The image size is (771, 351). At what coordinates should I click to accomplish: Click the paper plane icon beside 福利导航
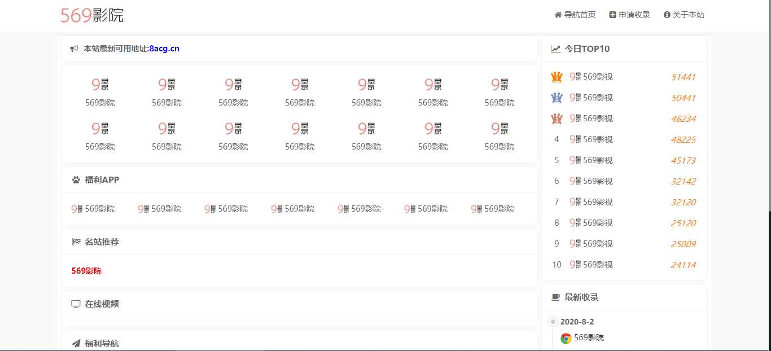click(76, 343)
